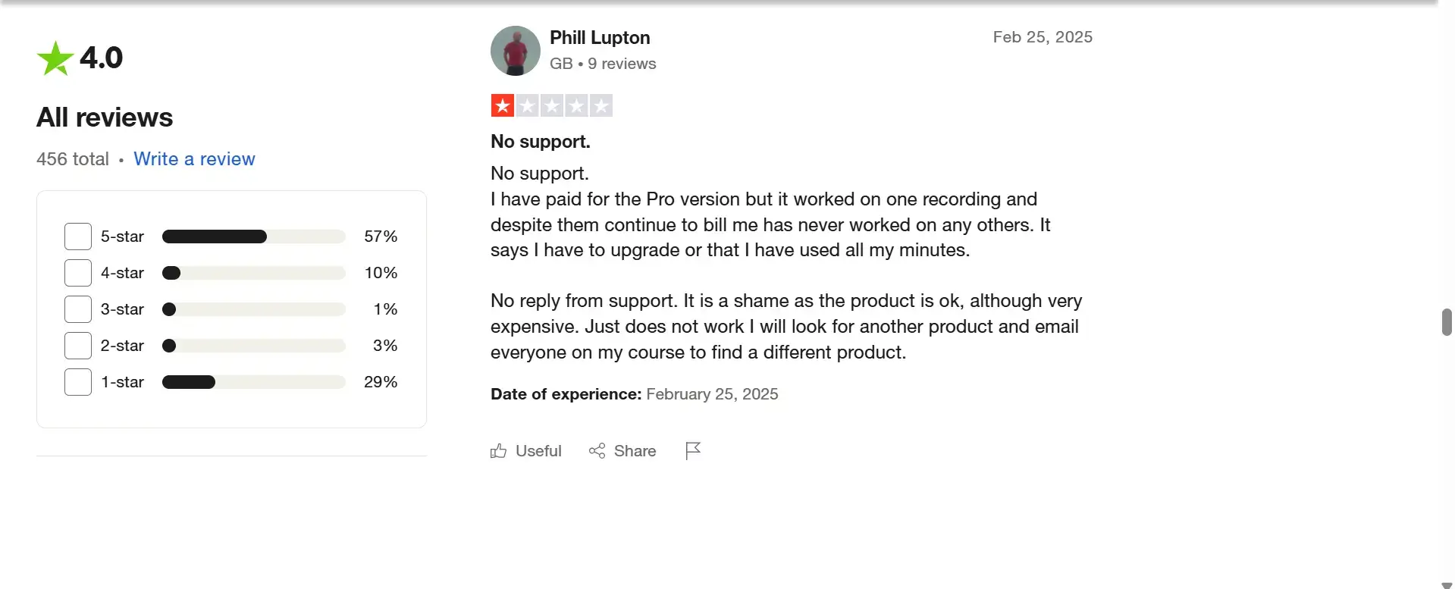Flag Phill Lupton's review
The width and height of the screenshot is (1455, 589).
click(692, 450)
